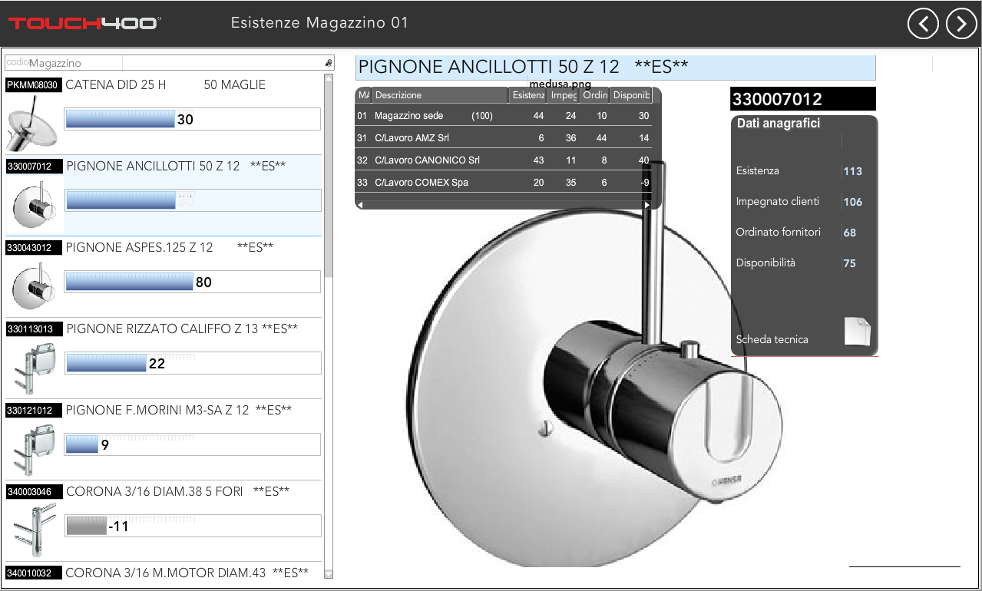
Task: Click the search icon in Magazzino field
Action: tap(329, 63)
